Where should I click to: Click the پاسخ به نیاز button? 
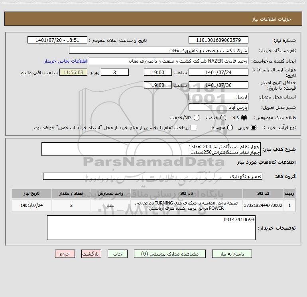(x=232, y=254)
